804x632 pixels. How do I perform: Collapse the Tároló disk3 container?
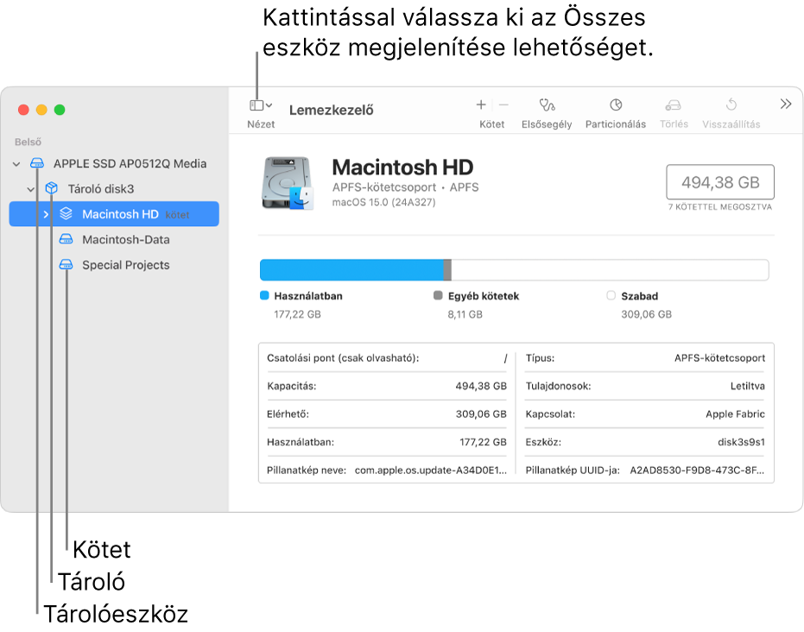[x=31, y=189]
